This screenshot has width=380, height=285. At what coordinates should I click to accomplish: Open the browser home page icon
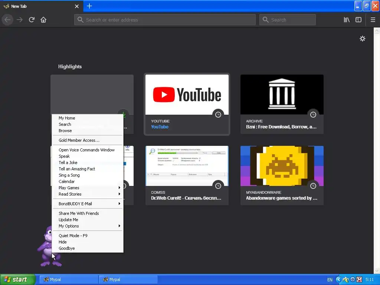[43, 20]
